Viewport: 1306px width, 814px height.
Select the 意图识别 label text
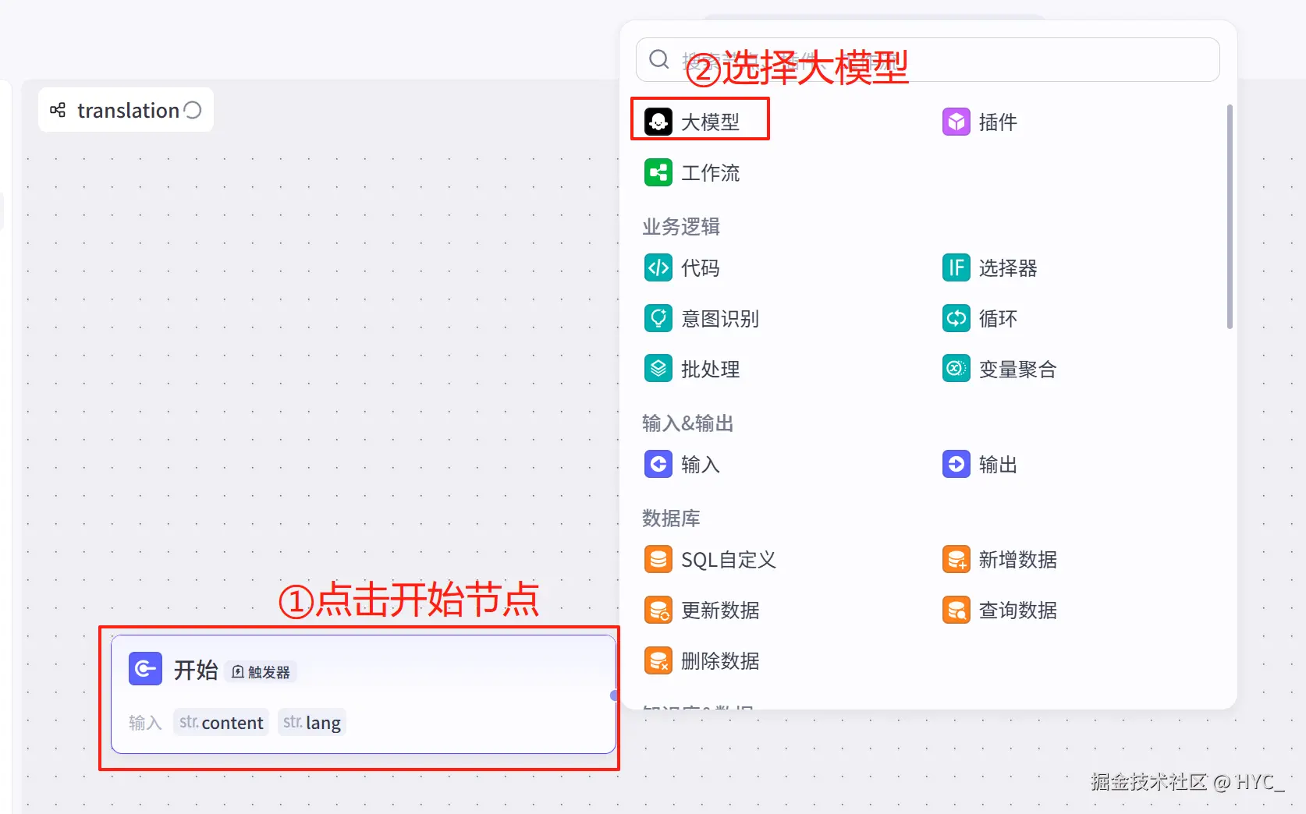pos(720,319)
